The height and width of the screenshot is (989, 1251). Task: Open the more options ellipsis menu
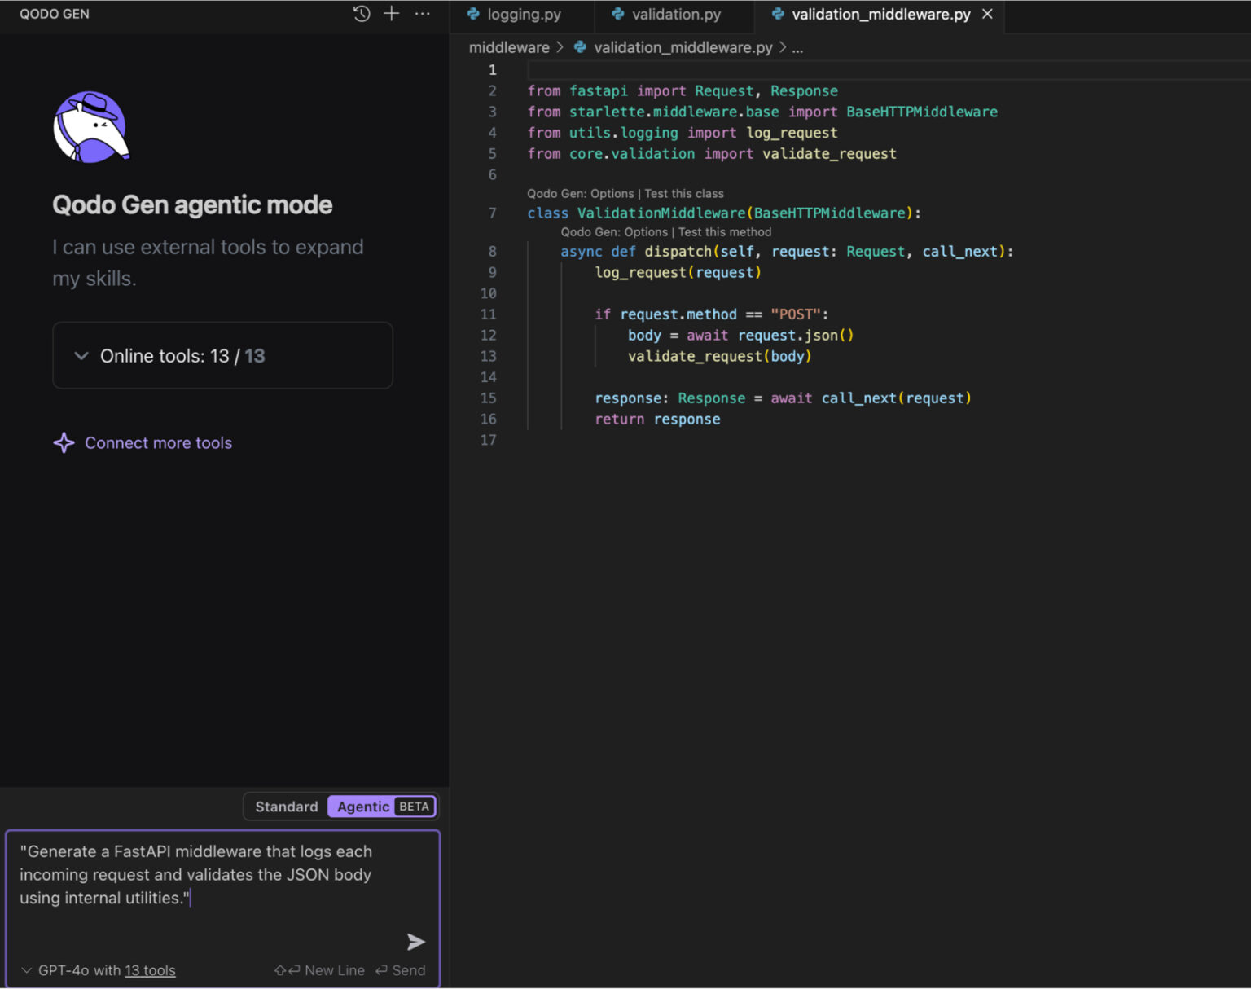click(x=422, y=14)
